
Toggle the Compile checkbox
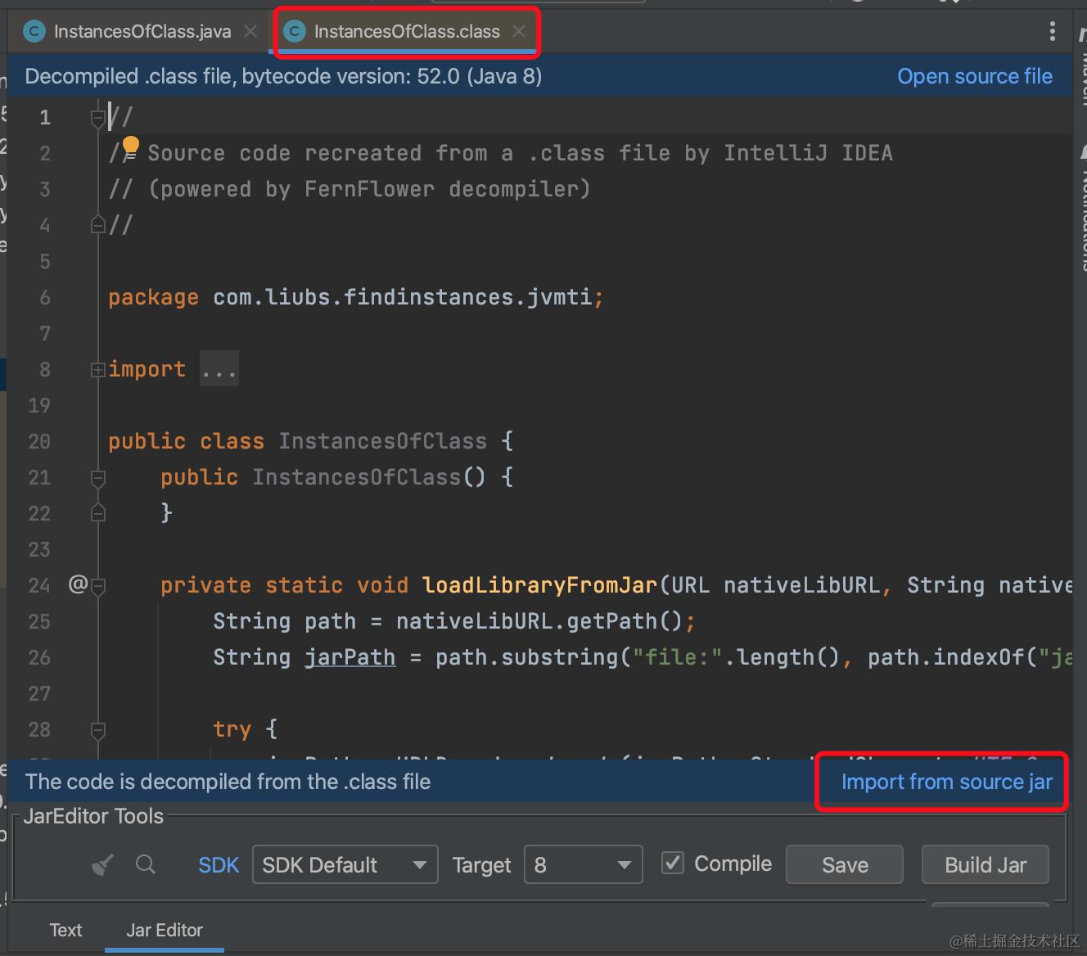pyautogui.click(x=673, y=863)
